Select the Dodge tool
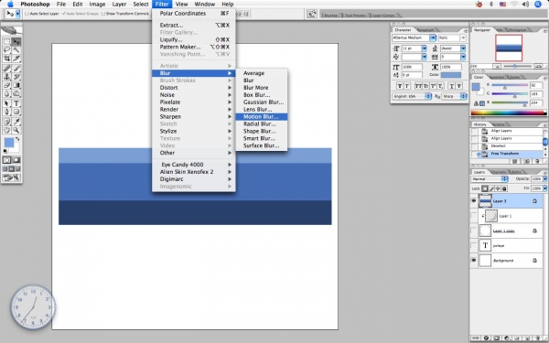 (x=16, y=93)
